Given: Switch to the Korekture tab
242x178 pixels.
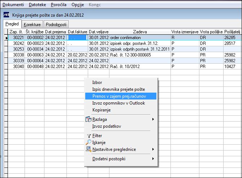Looking at the screenshot, I should tap(32, 25).
